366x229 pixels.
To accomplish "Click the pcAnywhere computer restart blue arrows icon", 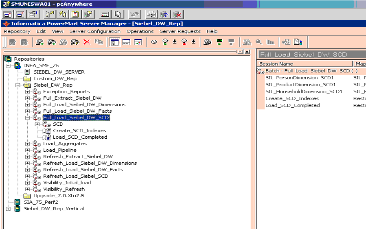I will (164, 15).
